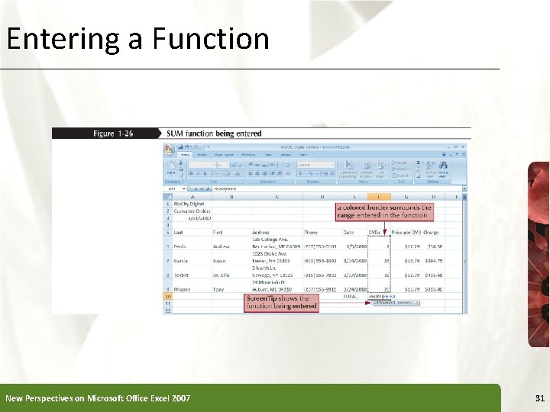Viewport: 550px width, 412px height.
Task: Click Redo arrow in Quick Access Toolbar
Action: coord(198,146)
